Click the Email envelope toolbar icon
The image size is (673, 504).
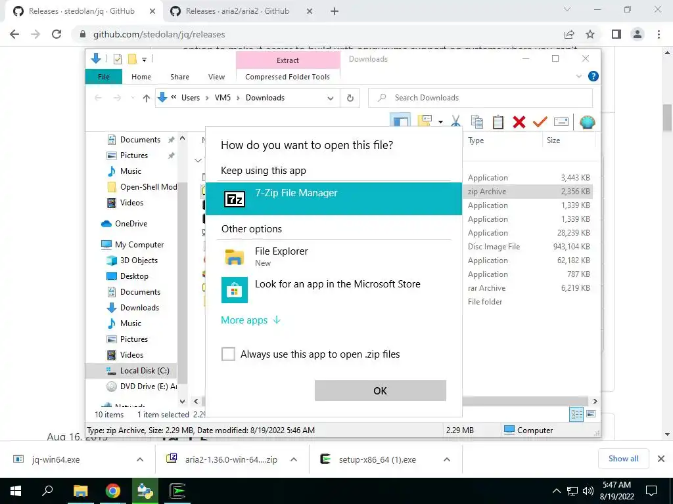coord(561,121)
